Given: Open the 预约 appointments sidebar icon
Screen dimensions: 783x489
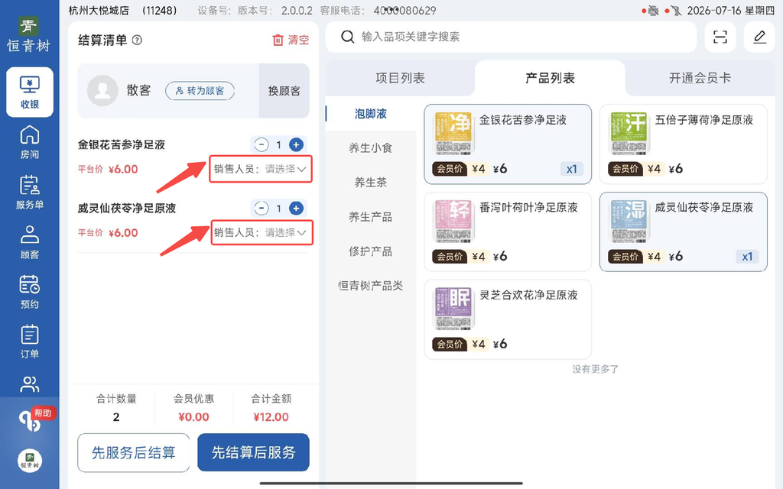Looking at the screenshot, I should point(30,292).
